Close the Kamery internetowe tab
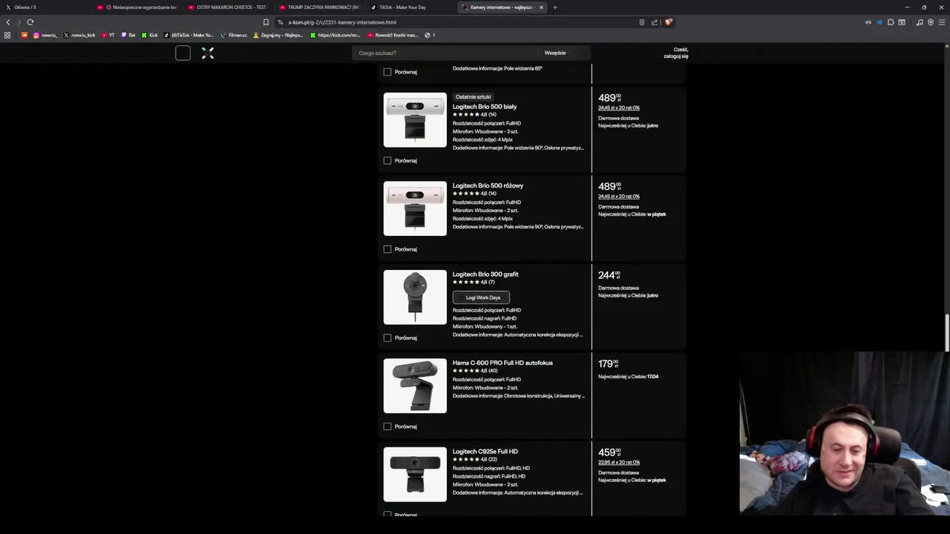 click(541, 7)
